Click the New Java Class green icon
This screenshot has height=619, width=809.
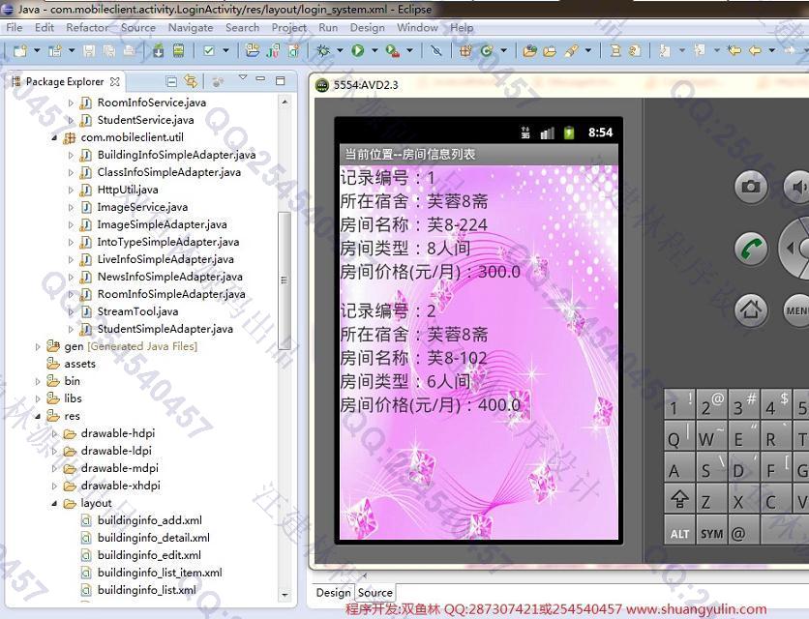coord(486,50)
